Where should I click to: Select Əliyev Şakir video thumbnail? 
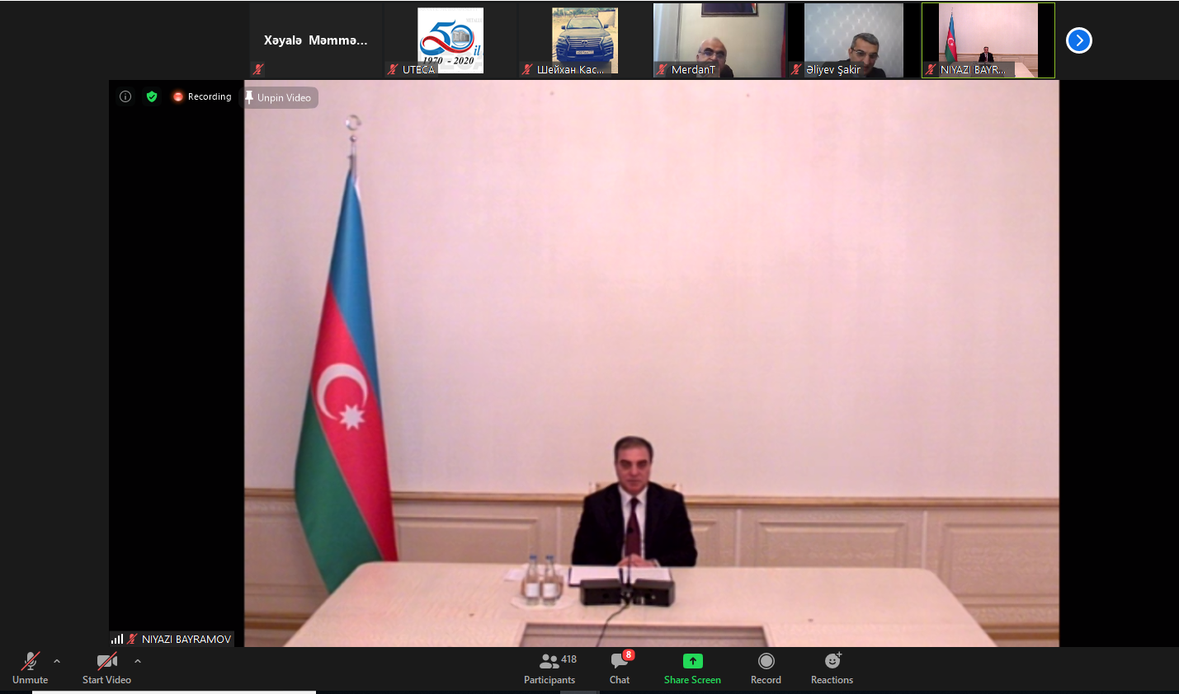853,40
